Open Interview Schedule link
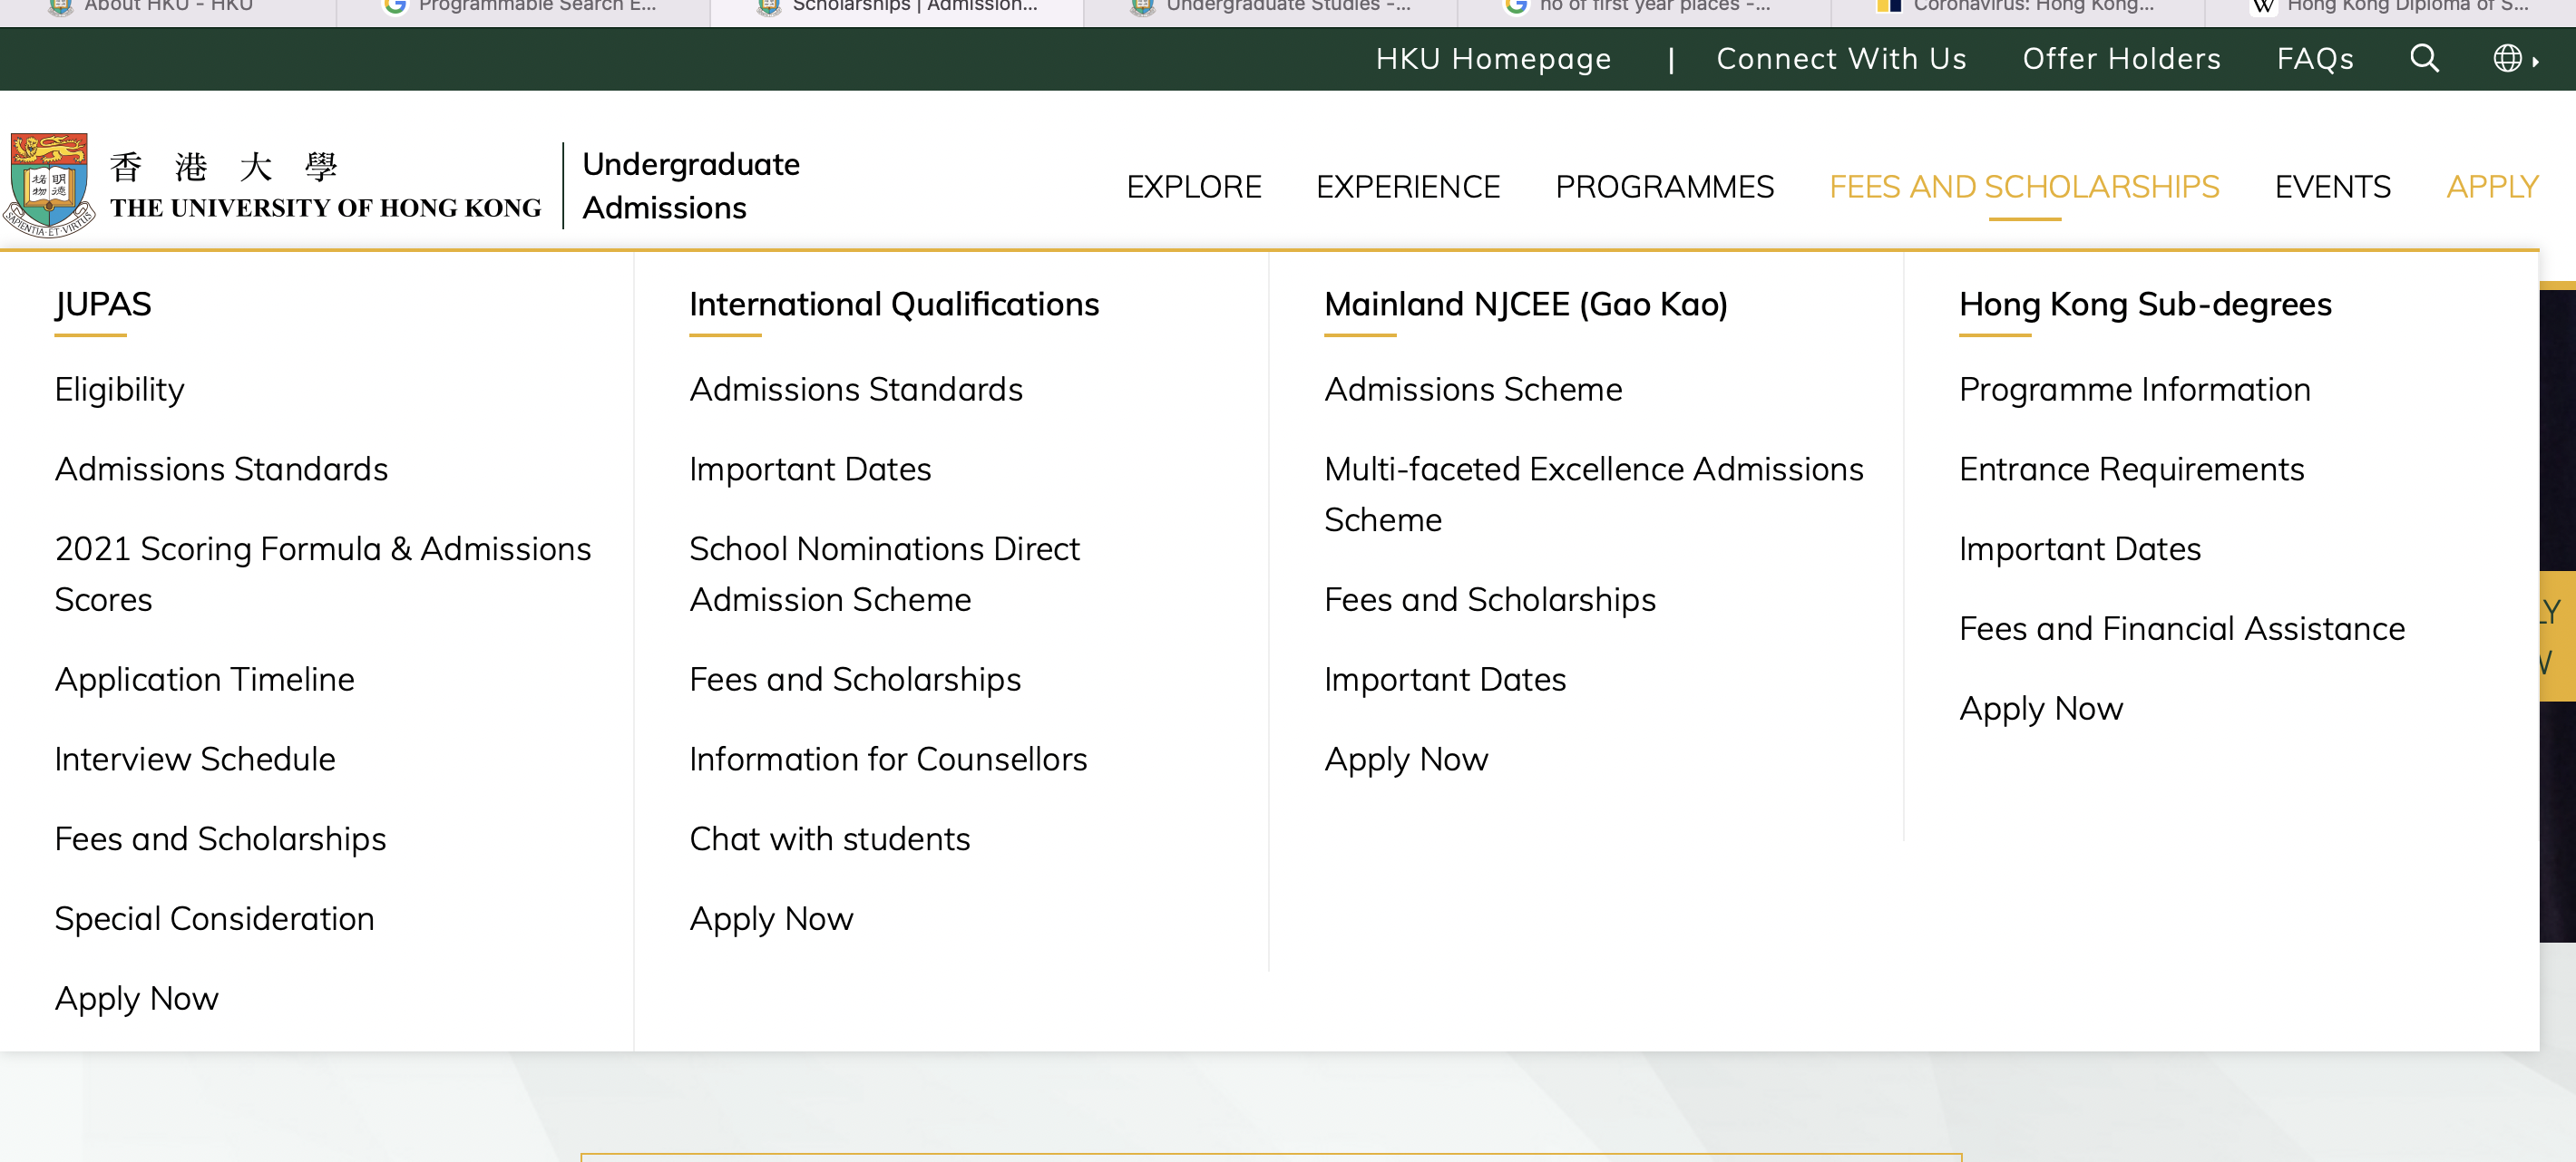2576x1162 pixels. pos(195,760)
